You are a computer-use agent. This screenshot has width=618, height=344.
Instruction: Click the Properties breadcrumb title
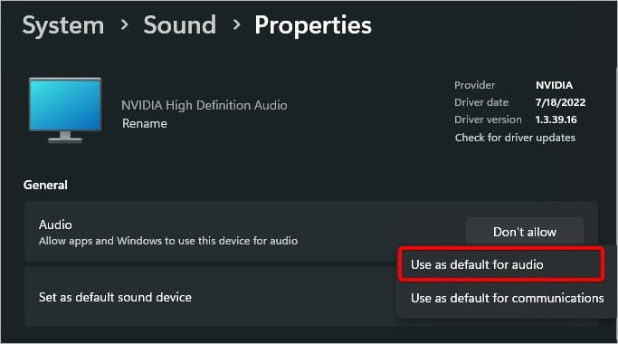coord(313,26)
